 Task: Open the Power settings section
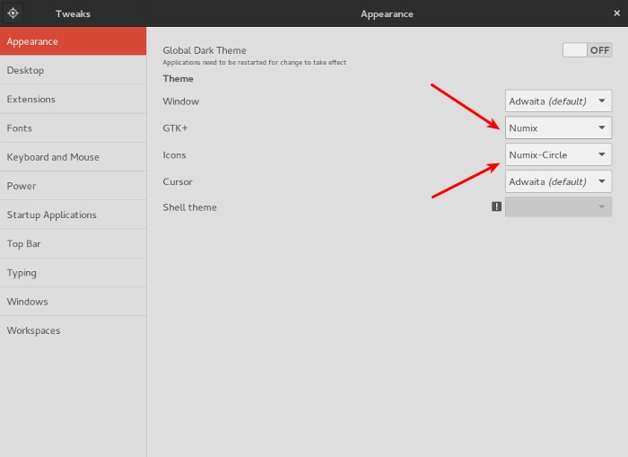tap(73, 186)
